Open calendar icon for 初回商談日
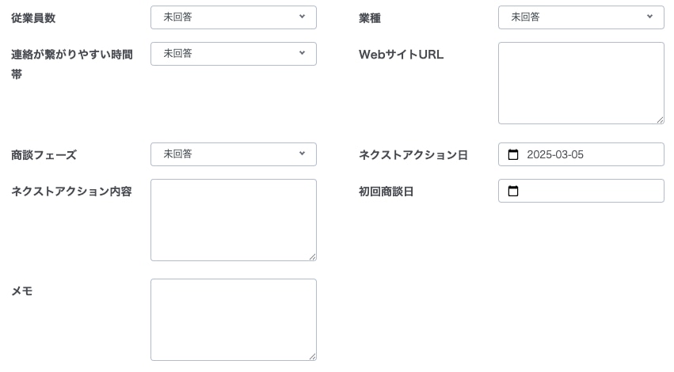This screenshot has height=372, width=674. tap(512, 192)
